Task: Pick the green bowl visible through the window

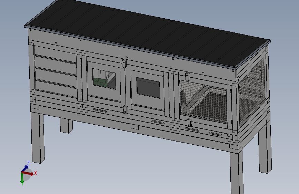Action: point(100,82)
